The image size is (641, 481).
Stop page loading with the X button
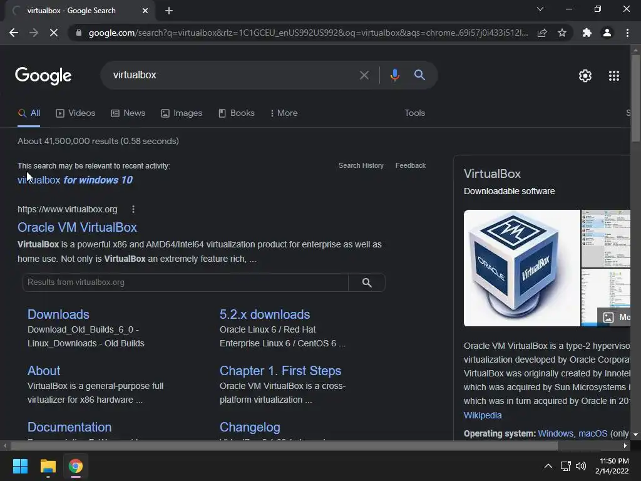tap(54, 33)
